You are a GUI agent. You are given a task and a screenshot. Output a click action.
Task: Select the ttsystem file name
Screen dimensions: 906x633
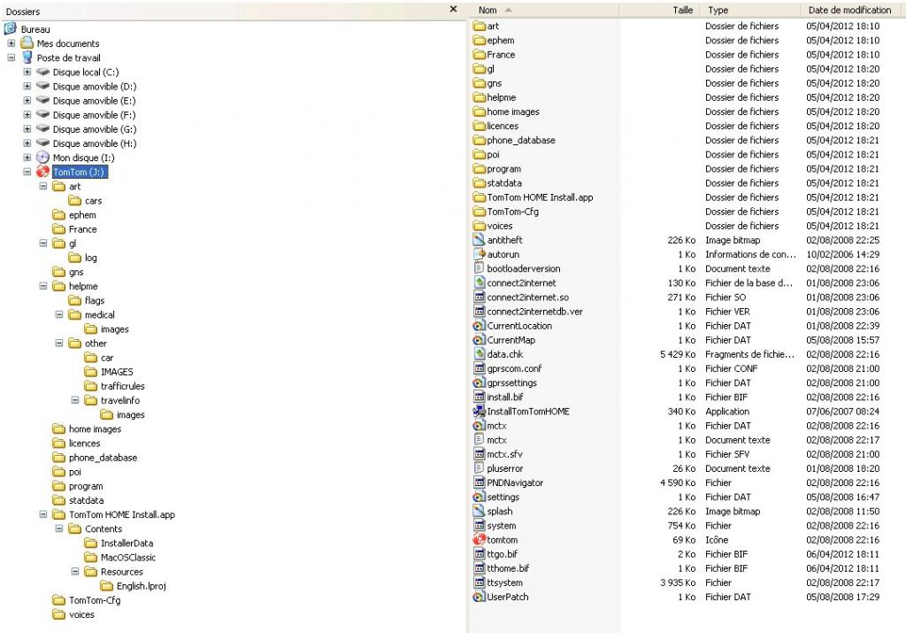coord(504,583)
